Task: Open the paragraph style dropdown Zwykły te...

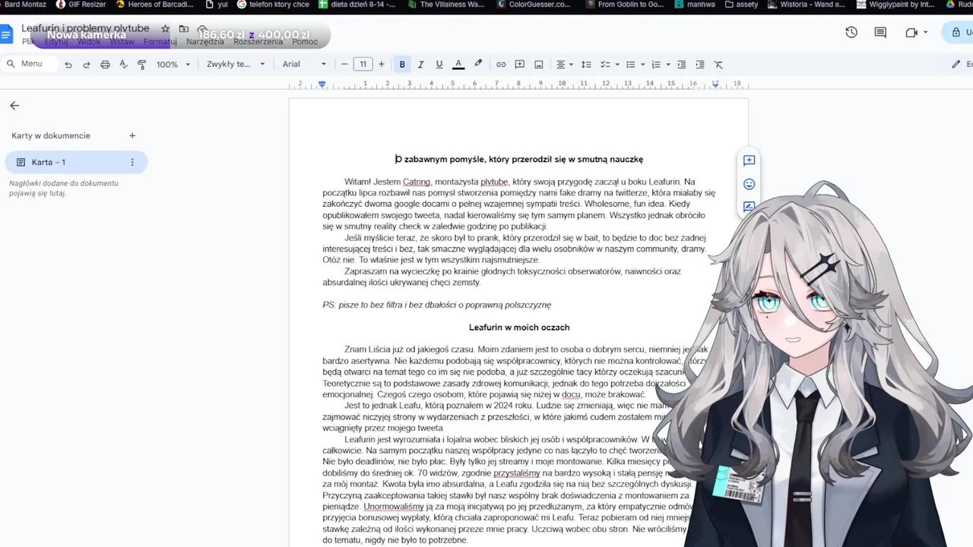Action: (236, 65)
